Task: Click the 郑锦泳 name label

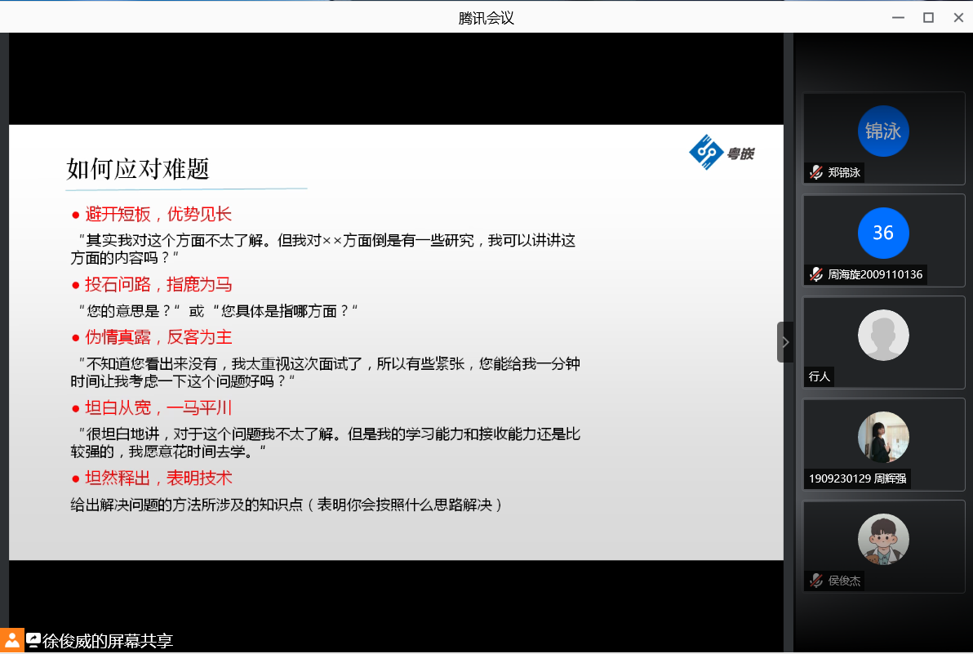Action: point(844,172)
